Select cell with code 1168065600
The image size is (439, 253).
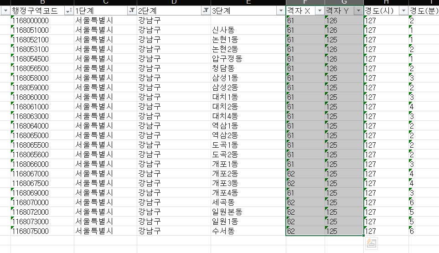(x=42, y=155)
